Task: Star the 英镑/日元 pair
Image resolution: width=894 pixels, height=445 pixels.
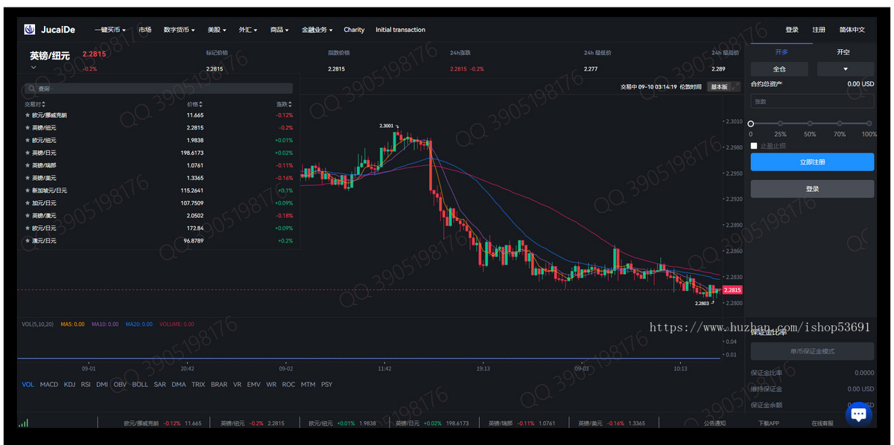Action: click(28, 153)
